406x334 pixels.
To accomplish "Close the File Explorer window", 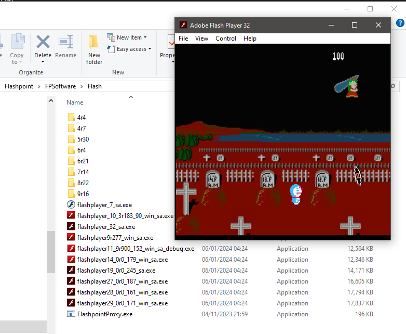I will [394, 9].
